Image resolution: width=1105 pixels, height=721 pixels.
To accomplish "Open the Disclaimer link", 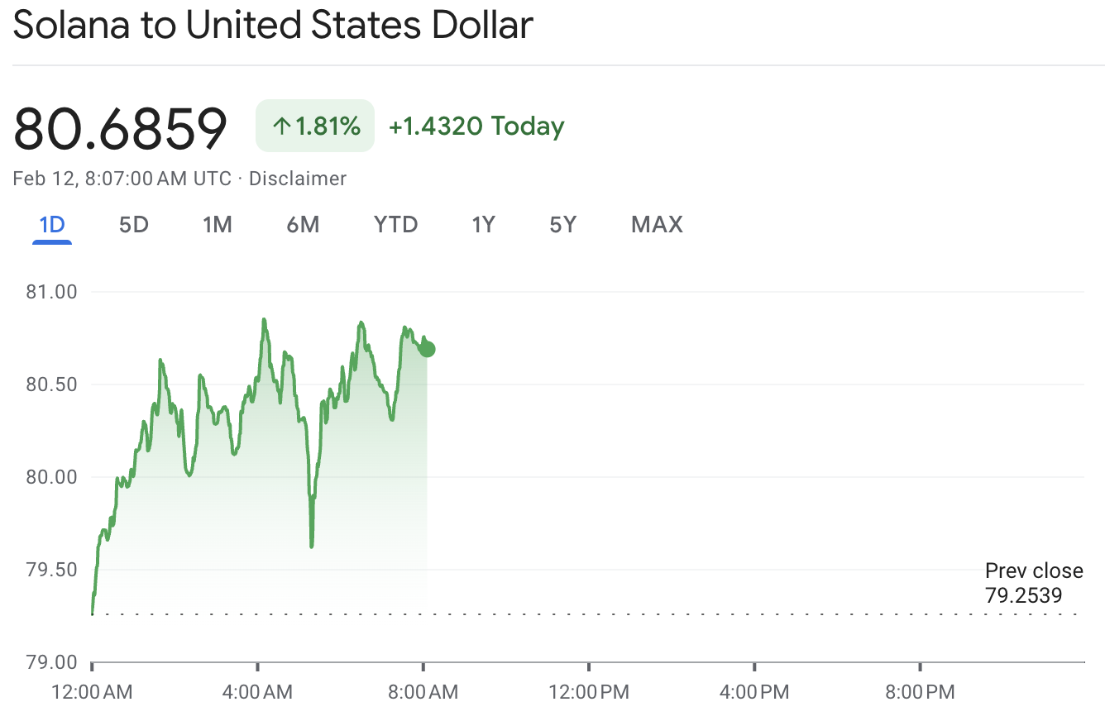I will pyautogui.click(x=298, y=179).
